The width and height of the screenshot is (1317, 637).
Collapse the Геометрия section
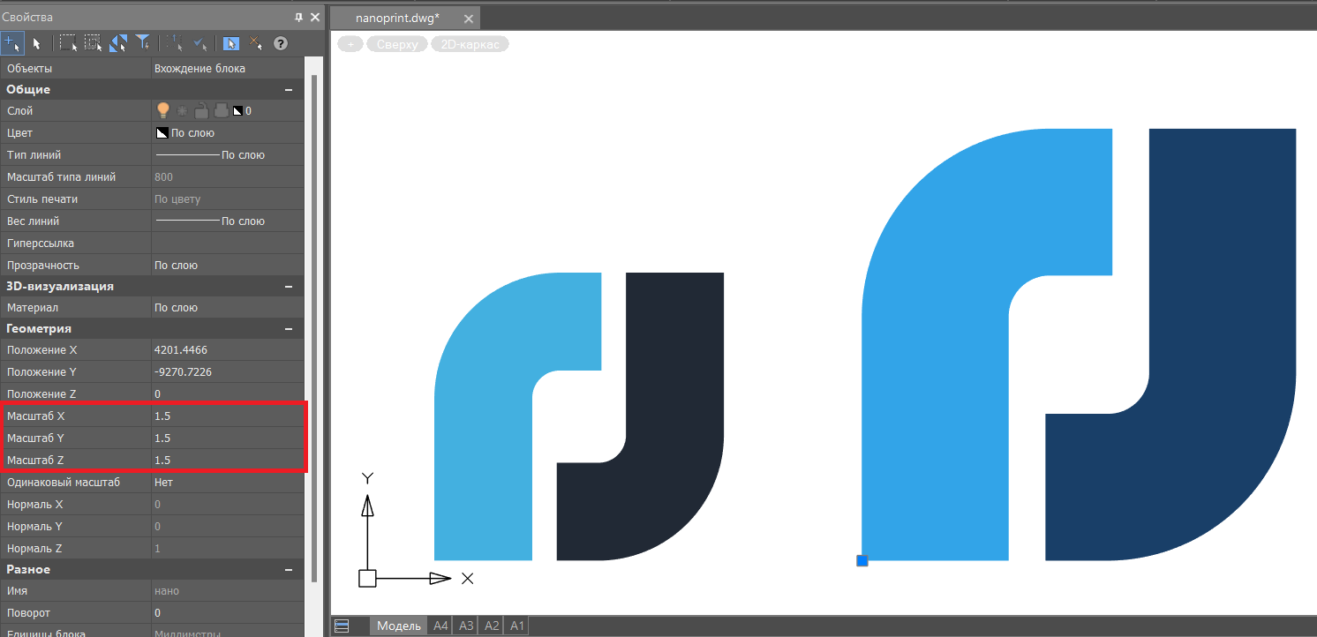pyautogui.click(x=288, y=328)
